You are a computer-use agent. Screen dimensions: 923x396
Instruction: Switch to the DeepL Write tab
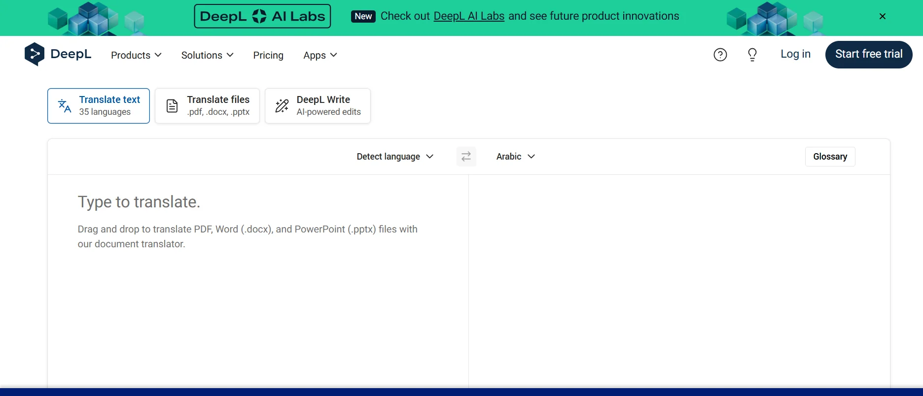(x=318, y=106)
